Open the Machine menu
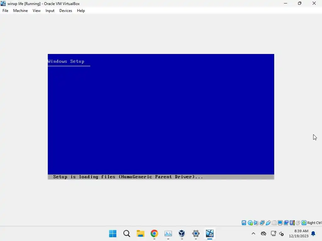322x241 pixels. click(x=20, y=11)
